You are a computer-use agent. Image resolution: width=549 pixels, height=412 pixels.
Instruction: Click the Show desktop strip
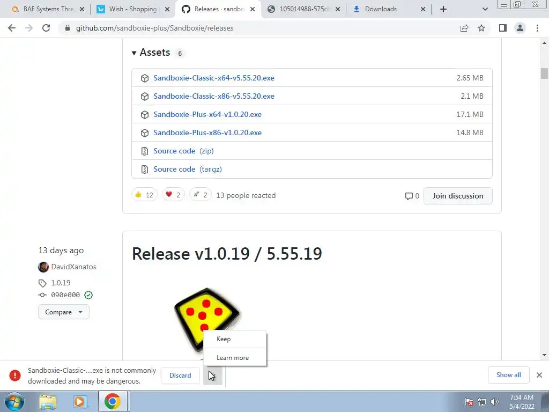(545, 401)
